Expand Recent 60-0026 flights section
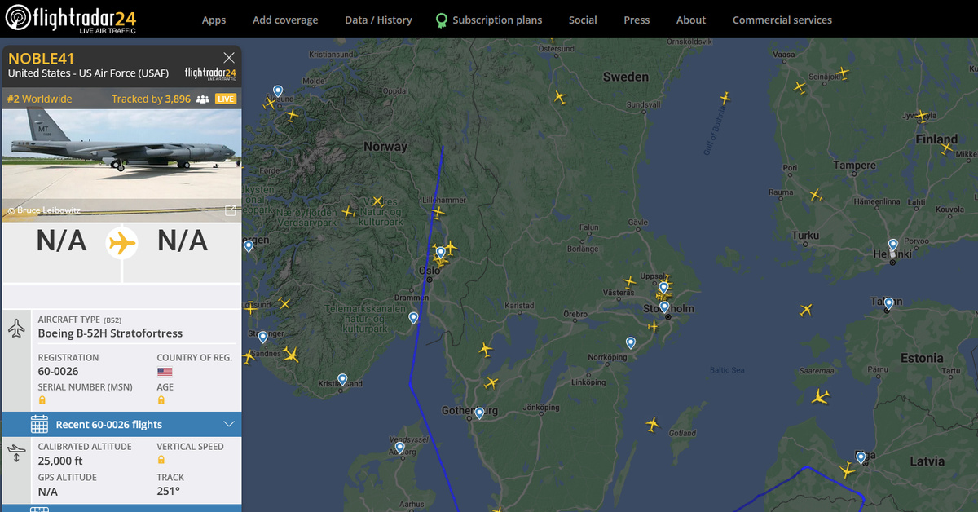This screenshot has width=978, height=512. pyautogui.click(x=122, y=424)
